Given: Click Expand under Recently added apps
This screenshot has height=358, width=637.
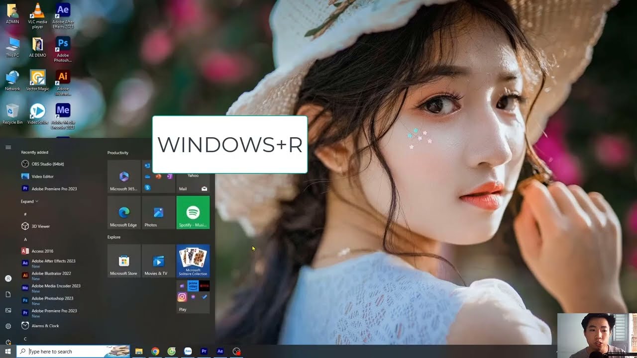Looking at the screenshot, I should [x=28, y=201].
